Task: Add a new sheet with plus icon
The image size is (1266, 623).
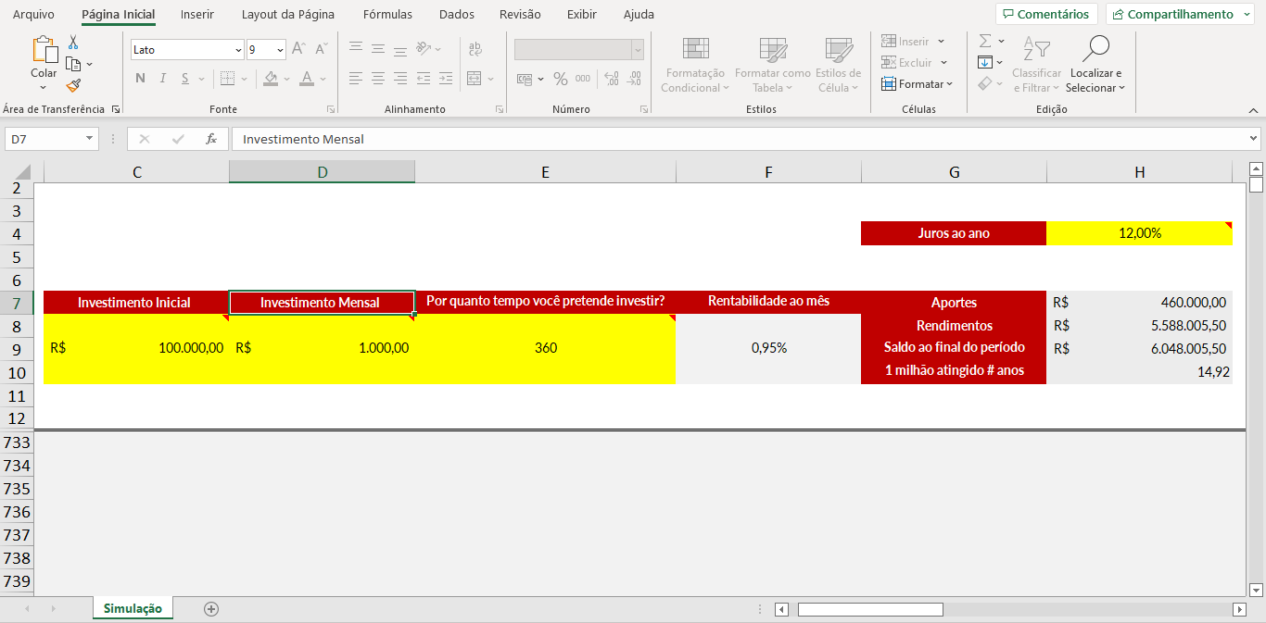Action: pos(211,608)
